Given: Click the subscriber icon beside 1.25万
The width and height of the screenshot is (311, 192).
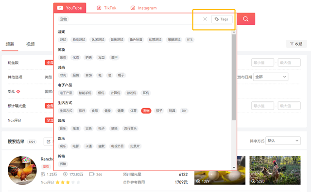Looking at the screenshot, I should point(43,174).
